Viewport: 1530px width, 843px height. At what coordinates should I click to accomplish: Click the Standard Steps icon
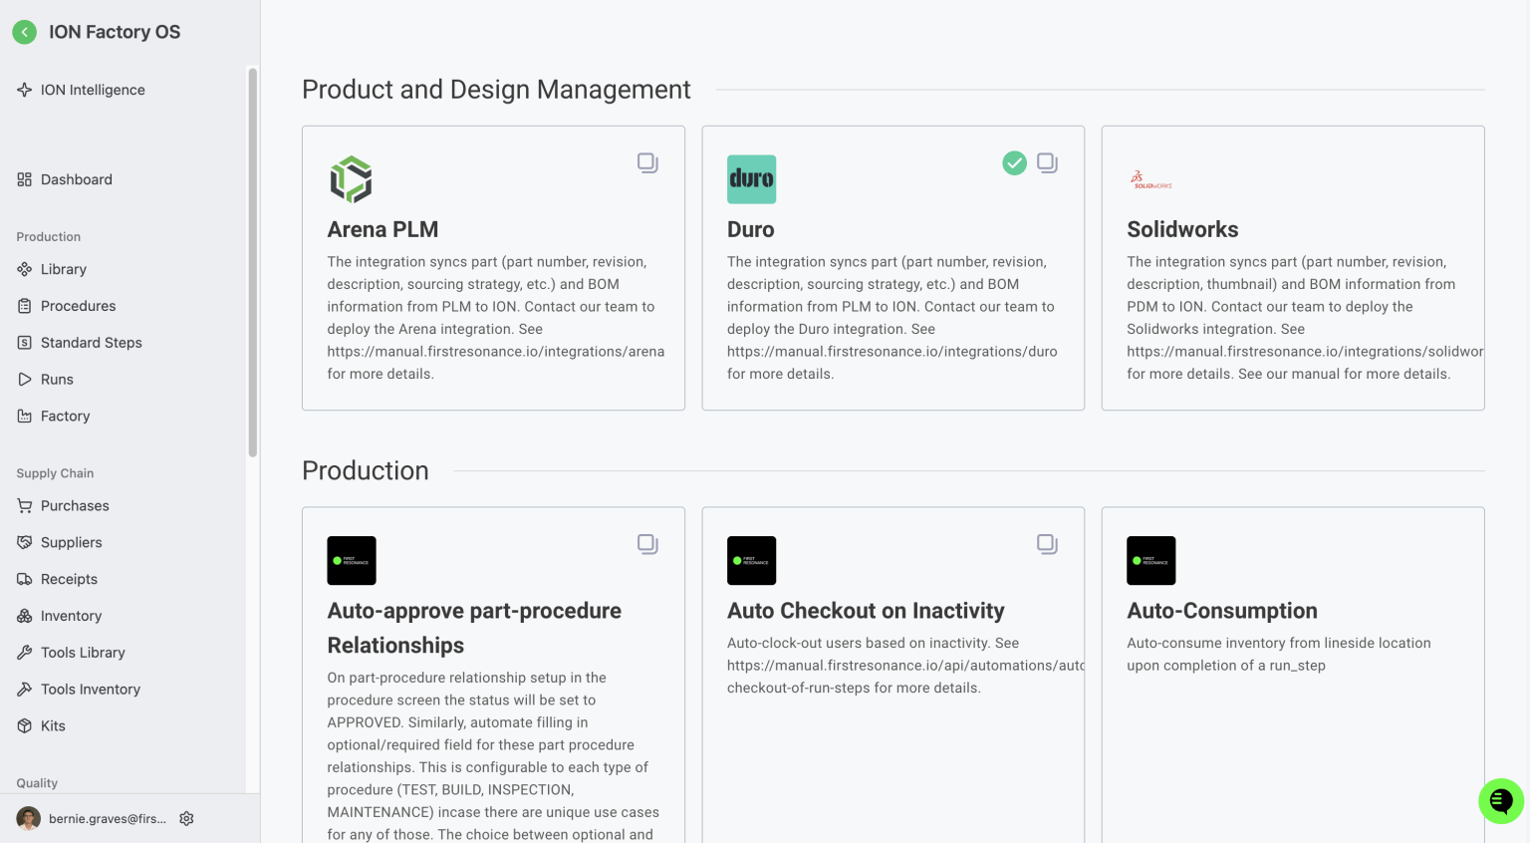click(x=24, y=343)
